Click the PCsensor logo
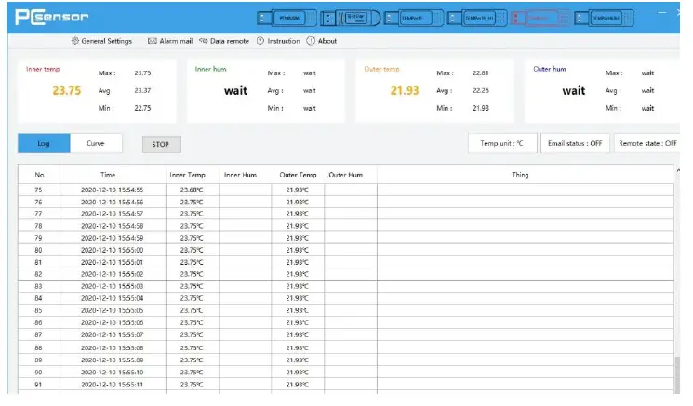Viewport: 693px width, 406px height. click(x=52, y=17)
